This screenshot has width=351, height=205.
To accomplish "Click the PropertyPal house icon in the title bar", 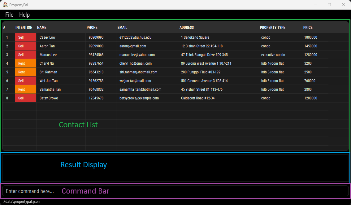I will [5, 5].
